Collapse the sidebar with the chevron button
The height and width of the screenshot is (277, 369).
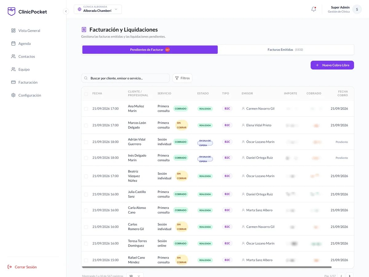(x=66, y=11)
